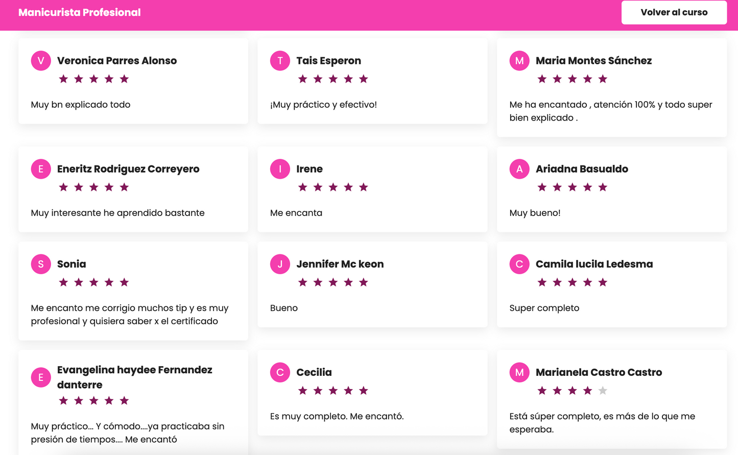Click Maria Montes Sánchez's M avatar

point(519,61)
